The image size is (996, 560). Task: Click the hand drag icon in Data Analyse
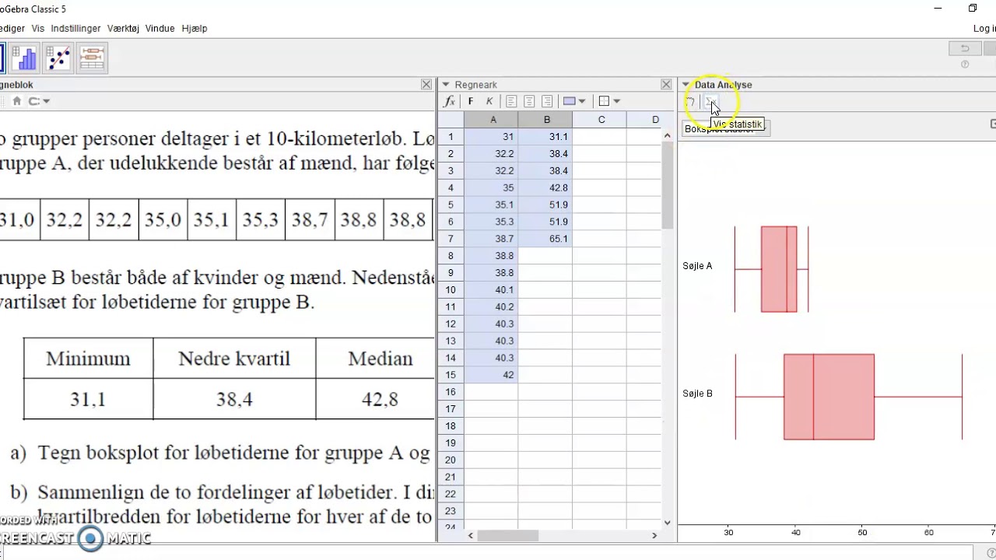tap(690, 102)
